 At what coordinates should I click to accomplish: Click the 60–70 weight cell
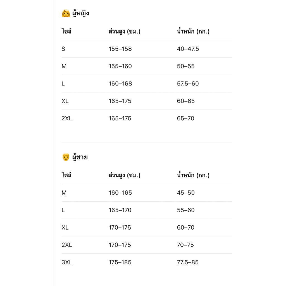(x=186, y=227)
